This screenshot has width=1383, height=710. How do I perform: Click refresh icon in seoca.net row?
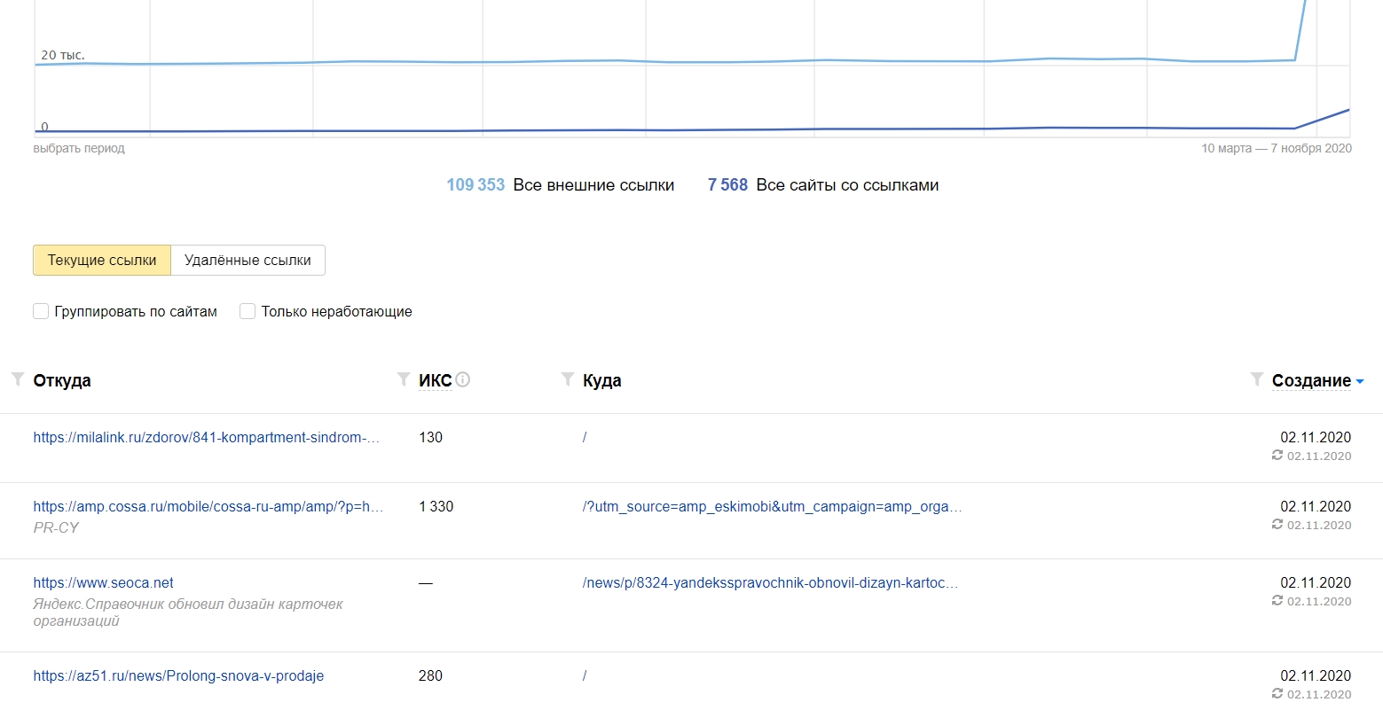[1277, 601]
